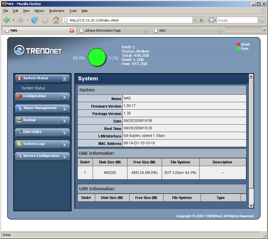The height and width of the screenshot is (239, 268).
Task: Close the uShare Information Page tab
Action: point(146,30)
